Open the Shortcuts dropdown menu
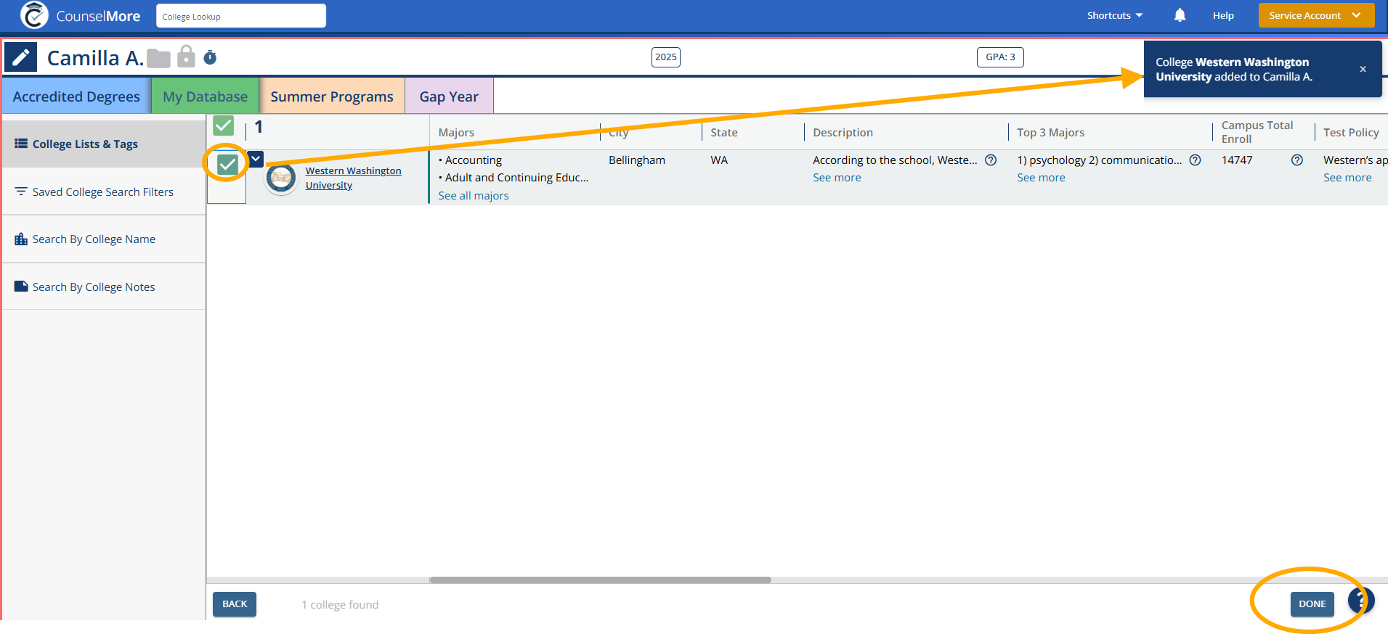Image resolution: width=1388 pixels, height=634 pixels. (1115, 15)
